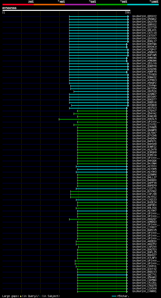Click hit UniRef100_A1Y9I0
Viewport: 161px width, 298px height.
coord(144,166)
